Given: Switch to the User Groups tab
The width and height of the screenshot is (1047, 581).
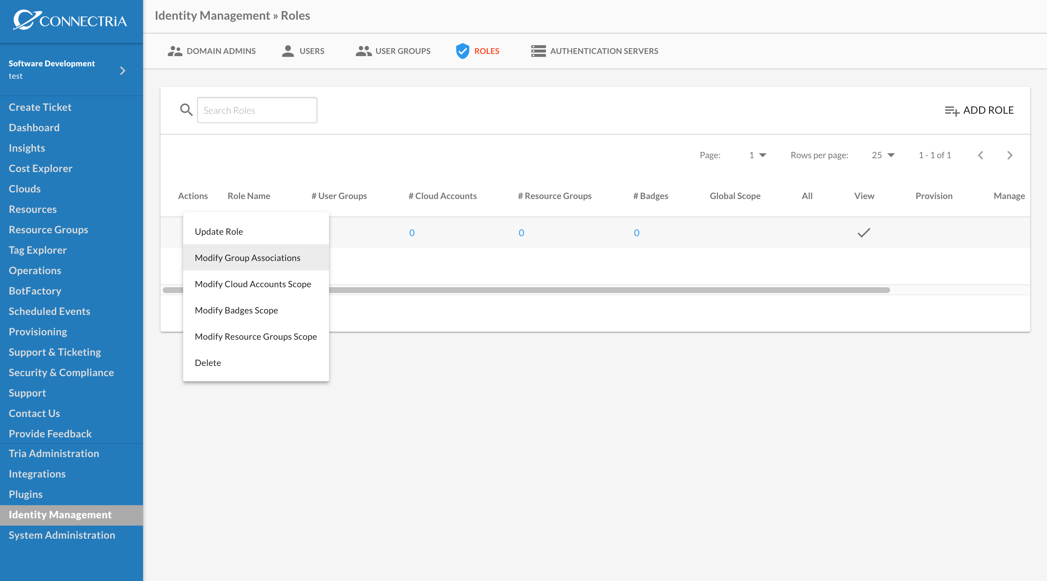Looking at the screenshot, I should (x=393, y=51).
